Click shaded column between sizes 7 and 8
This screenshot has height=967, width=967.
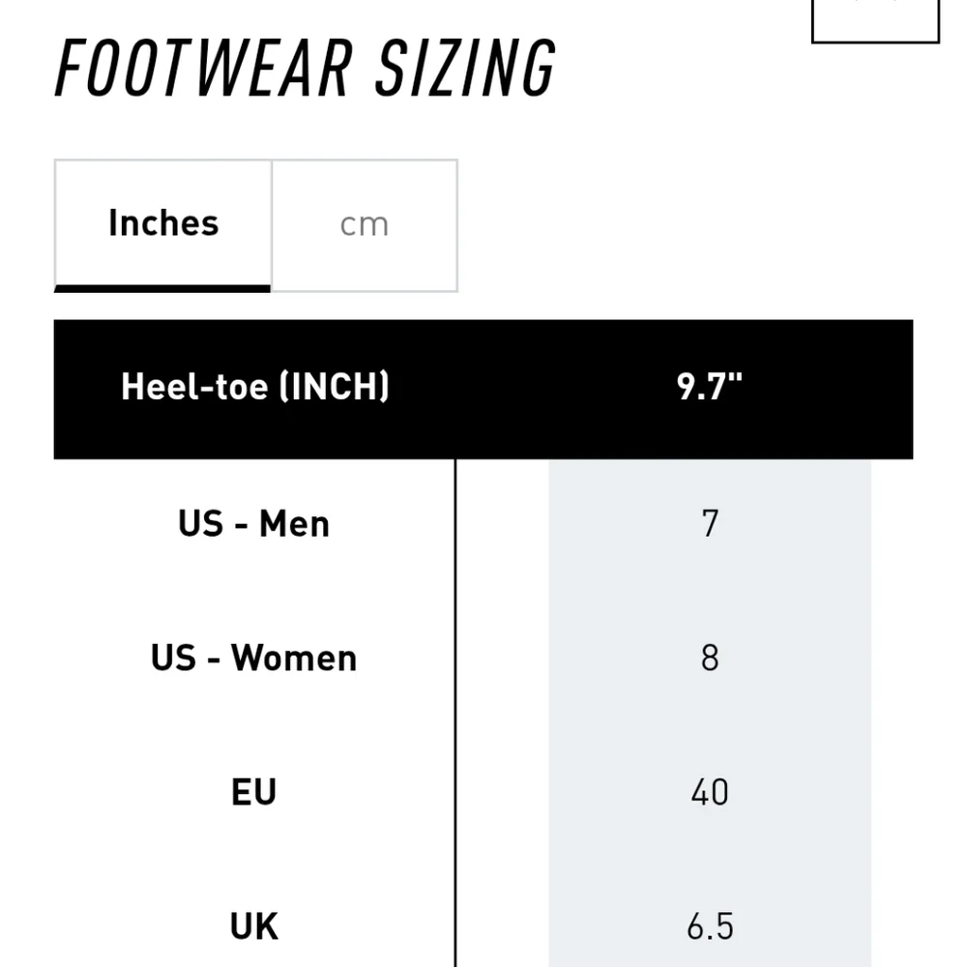pyautogui.click(x=710, y=591)
